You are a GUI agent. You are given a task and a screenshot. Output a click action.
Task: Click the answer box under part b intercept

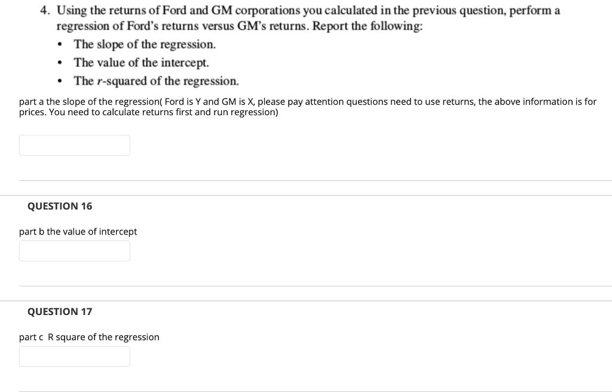click(74, 251)
